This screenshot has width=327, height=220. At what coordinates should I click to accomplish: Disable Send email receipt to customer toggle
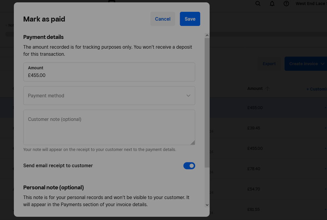(189, 166)
